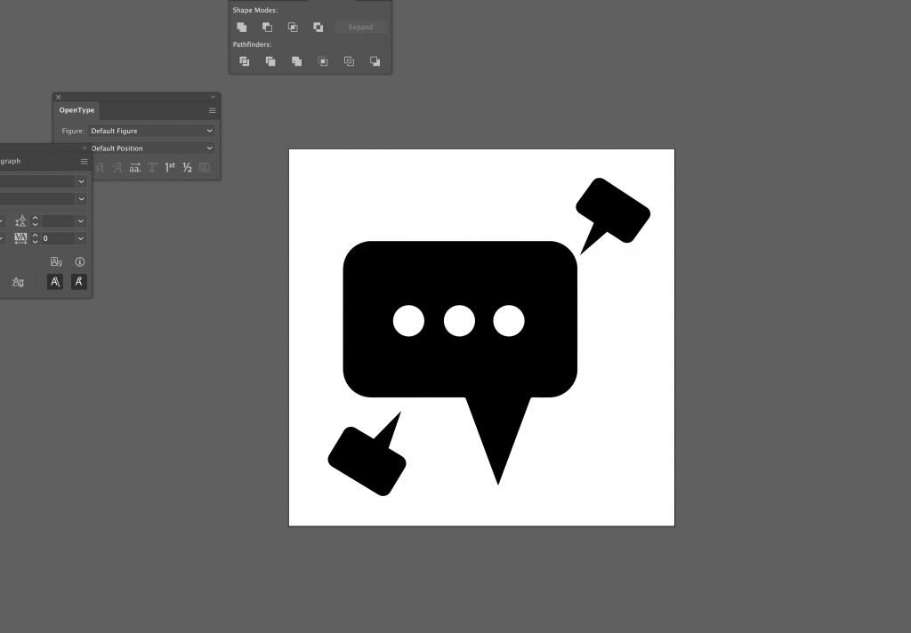Apply the Minus Front shape mode
Viewport: 911px width, 633px height.
click(267, 28)
